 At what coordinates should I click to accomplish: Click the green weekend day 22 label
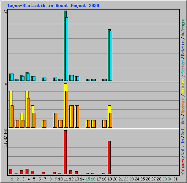click(126, 179)
